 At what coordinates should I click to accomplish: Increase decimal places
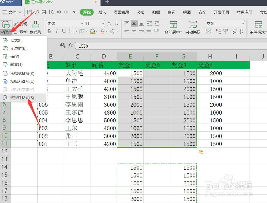(x=234, y=31)
